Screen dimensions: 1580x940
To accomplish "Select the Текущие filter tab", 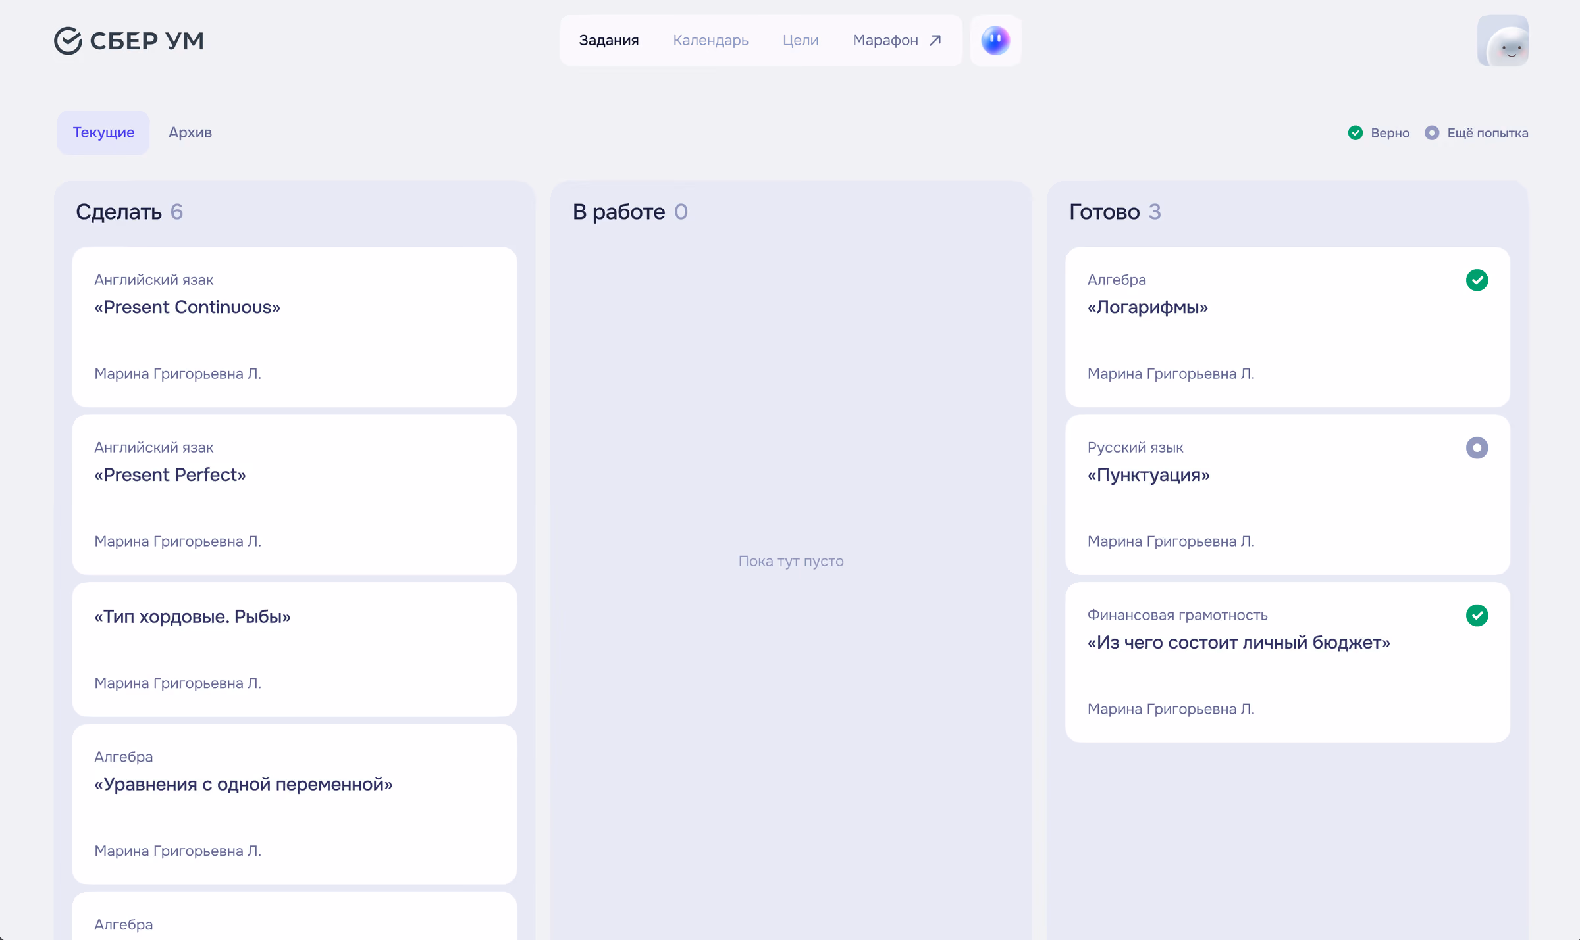I will point(103,133).
